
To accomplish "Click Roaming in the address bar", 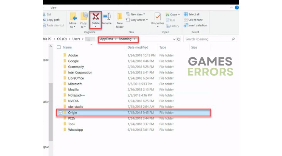I will tap(125, 39).
